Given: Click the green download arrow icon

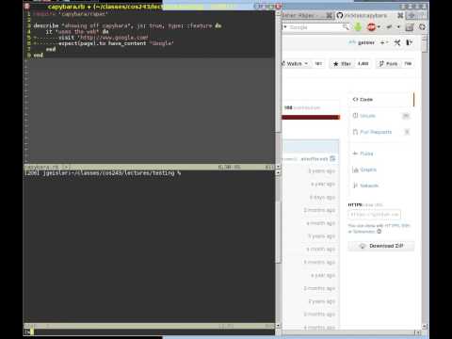Looking at the screenshot, I should point(358,27).
